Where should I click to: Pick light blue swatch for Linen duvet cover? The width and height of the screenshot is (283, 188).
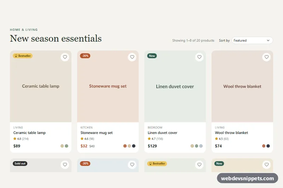pos(201,146)
